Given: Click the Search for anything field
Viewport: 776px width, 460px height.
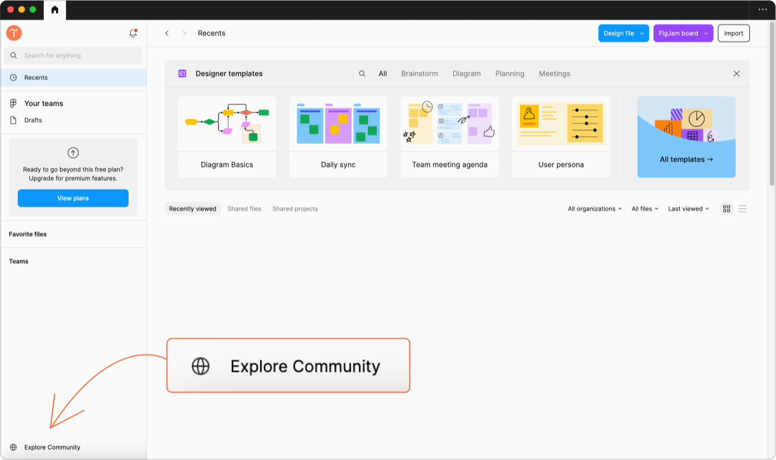Looking at the screenshot, I should (x=73, y=55).
